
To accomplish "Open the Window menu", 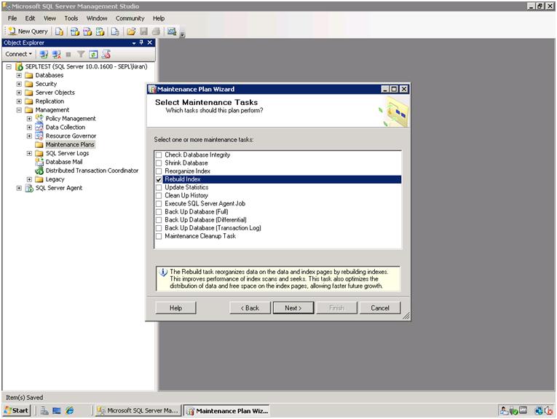I will (97, 18).
